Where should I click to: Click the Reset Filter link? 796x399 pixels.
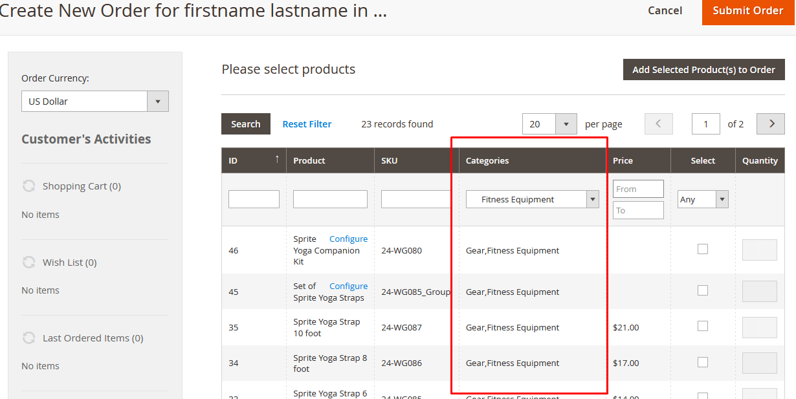[x=307, y=124]
